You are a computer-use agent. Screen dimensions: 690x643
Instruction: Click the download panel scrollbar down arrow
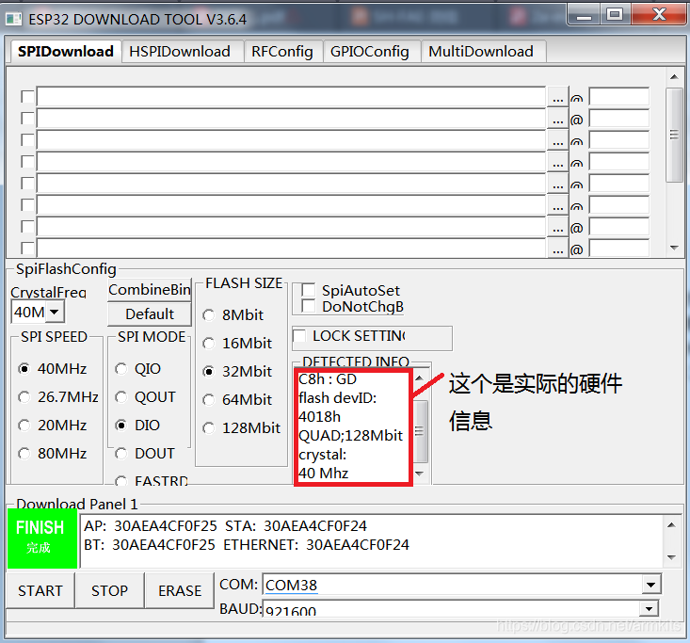(x=671, y=557)
